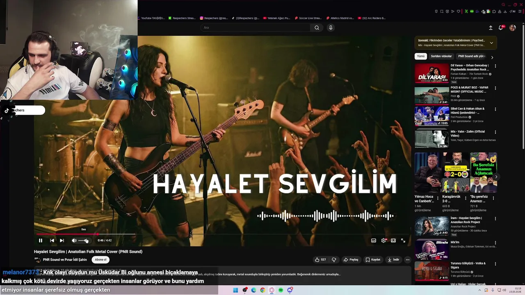Open YouTube notifications bell
Image resolution: width=525 pixels, height=295 pixels.
pyautogui.click(x=501, y=27)
